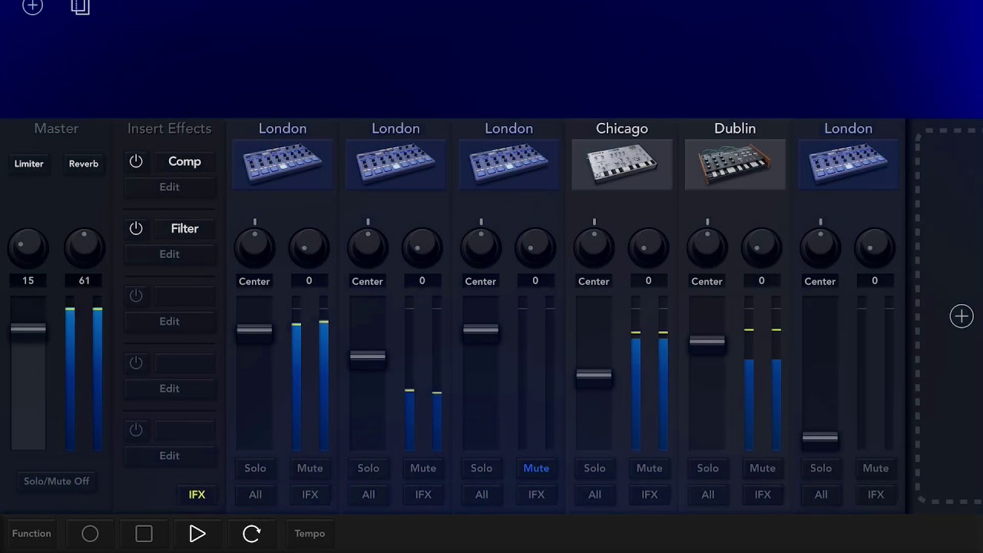Start recording with the circle button
The height and width of the screenshot is (553, 983).
point(90,534)
